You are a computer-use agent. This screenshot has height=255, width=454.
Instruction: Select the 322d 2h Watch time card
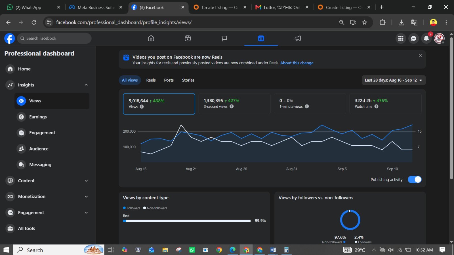click(385, 104)
